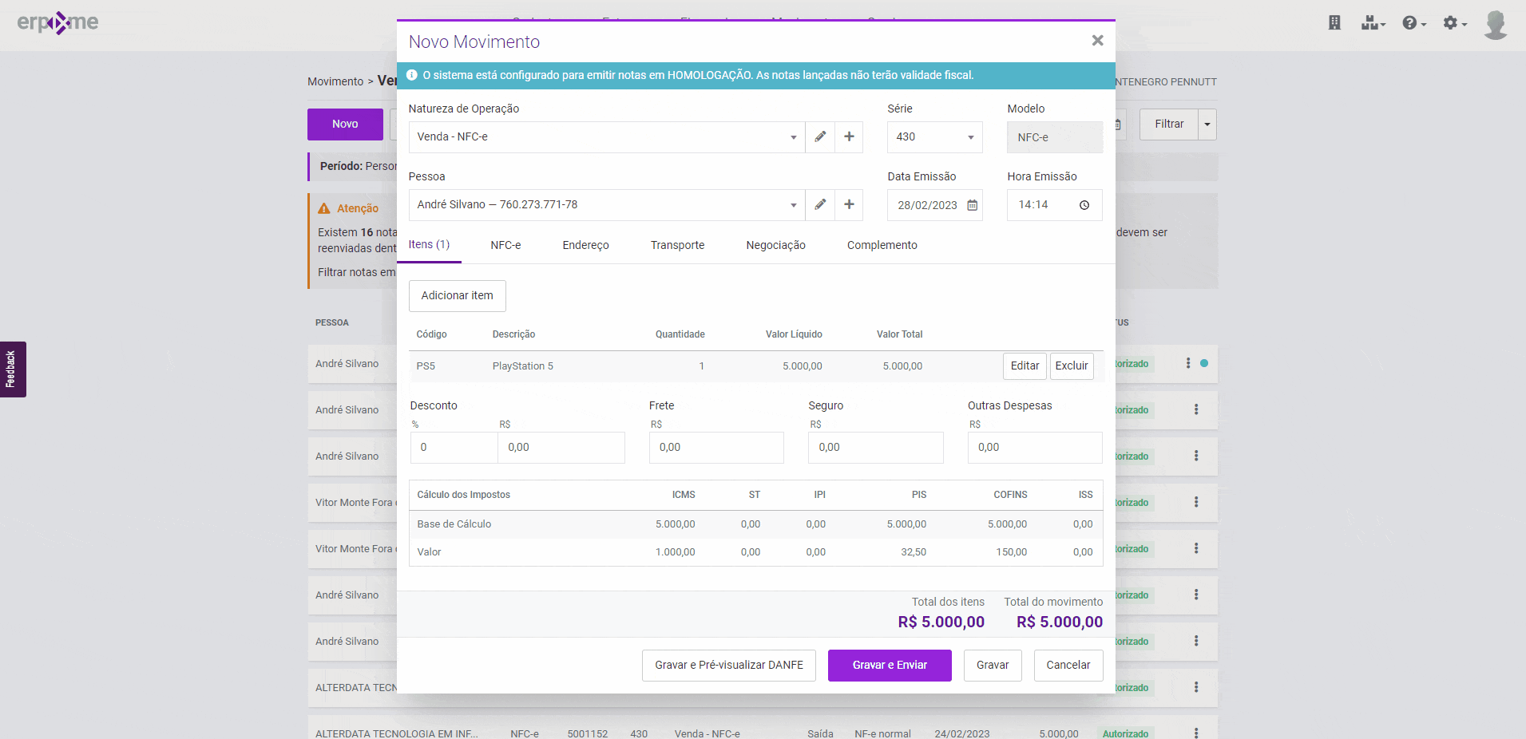Click Adicionar item button
Viewport: 1526px width, 739px height.
[457, 295]
